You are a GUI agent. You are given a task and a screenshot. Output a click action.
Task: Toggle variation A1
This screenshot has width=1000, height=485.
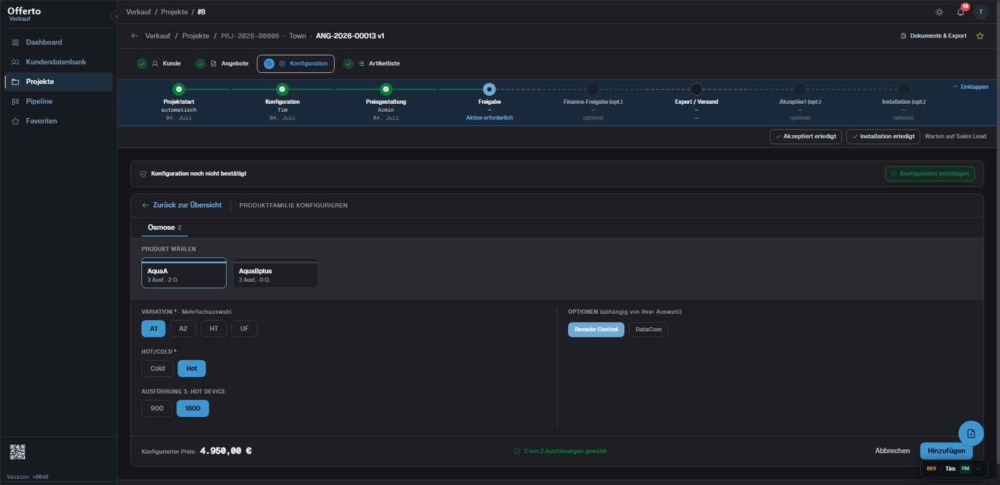(153, 329)
